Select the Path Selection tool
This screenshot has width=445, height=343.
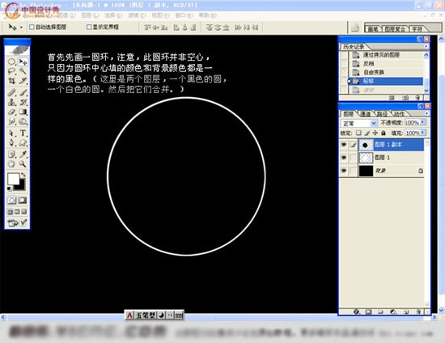tap(11, 133)
